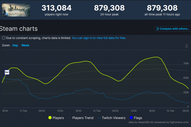The height and width of the screenshot is (127, 191).
Task: Click the 11. Feb date label
Action: point(23,111)
